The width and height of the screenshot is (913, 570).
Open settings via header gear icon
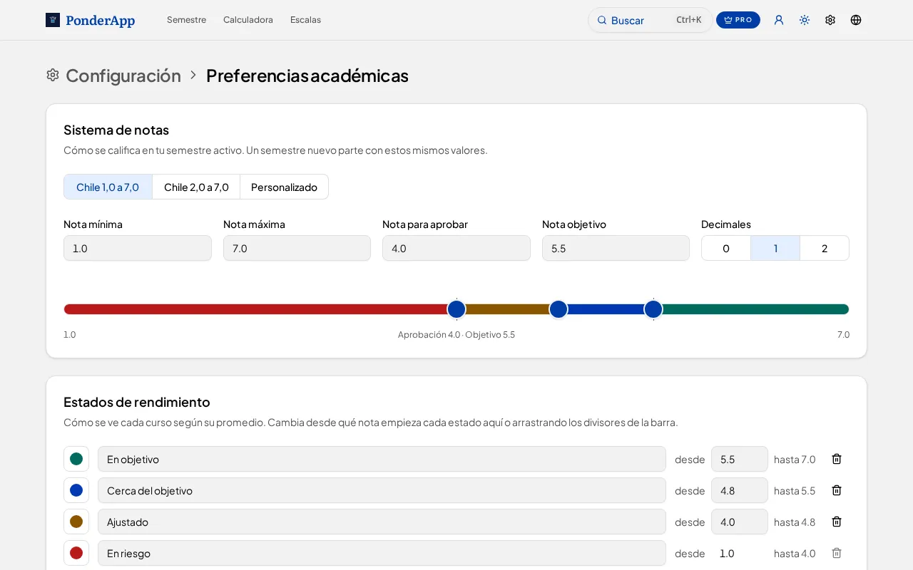pos(830,20)
